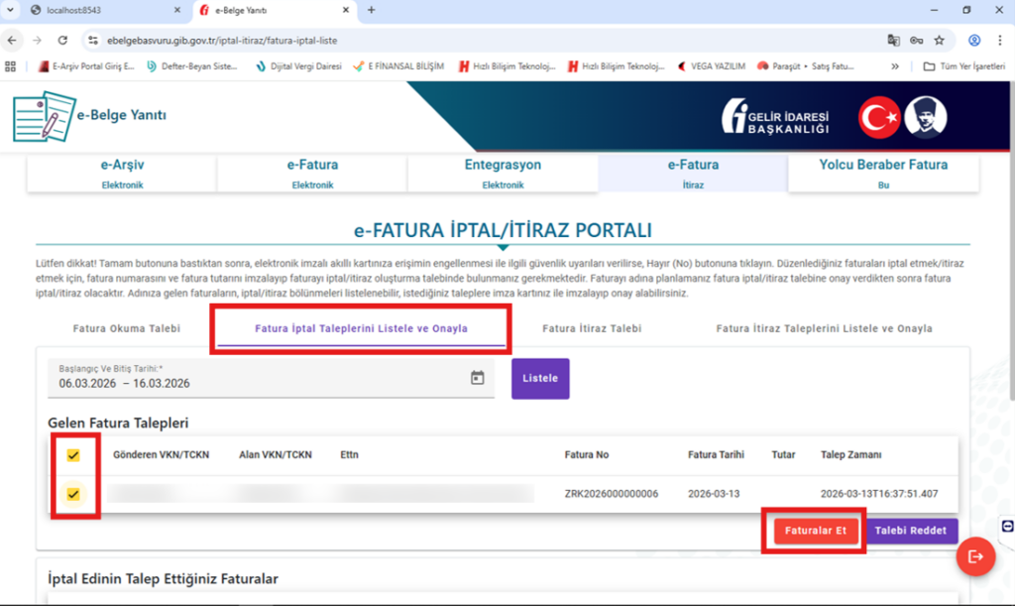The height and width of the screenshot is (606, 1015).
Task: Click Gelir İdaresi Başkanlığı logo
Action: 775,117
